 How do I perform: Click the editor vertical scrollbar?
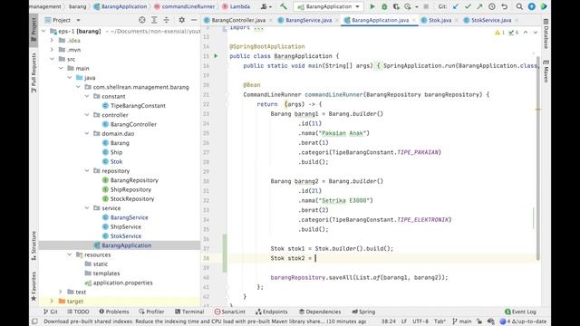click(538, 159)
